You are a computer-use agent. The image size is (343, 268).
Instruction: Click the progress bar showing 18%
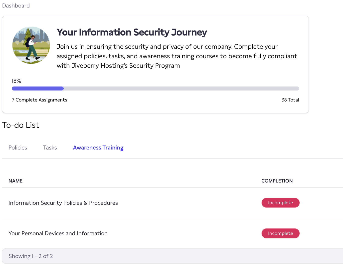coord(155,88)
